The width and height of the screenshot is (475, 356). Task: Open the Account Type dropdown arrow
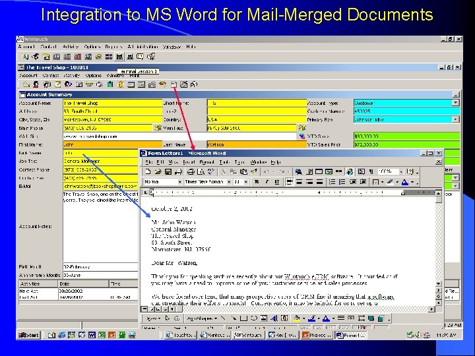[x=455, y=103]
